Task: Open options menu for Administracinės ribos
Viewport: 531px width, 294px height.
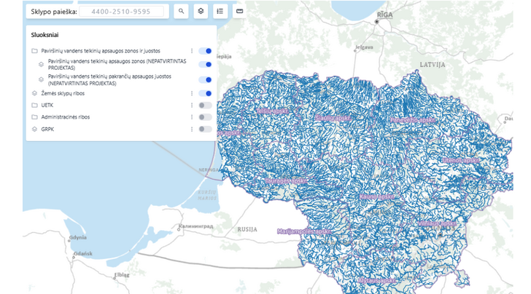Action: [192, 117]
